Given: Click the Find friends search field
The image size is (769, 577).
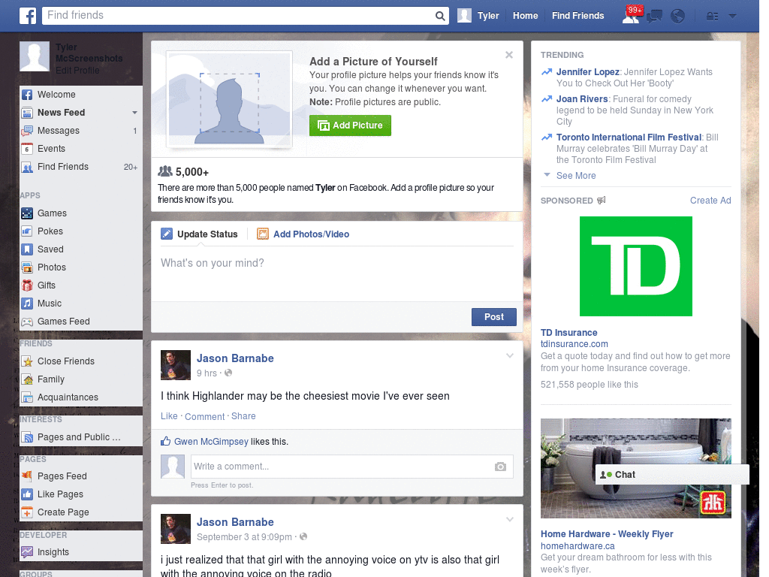Looking at the screenshot, I should 239,16.
